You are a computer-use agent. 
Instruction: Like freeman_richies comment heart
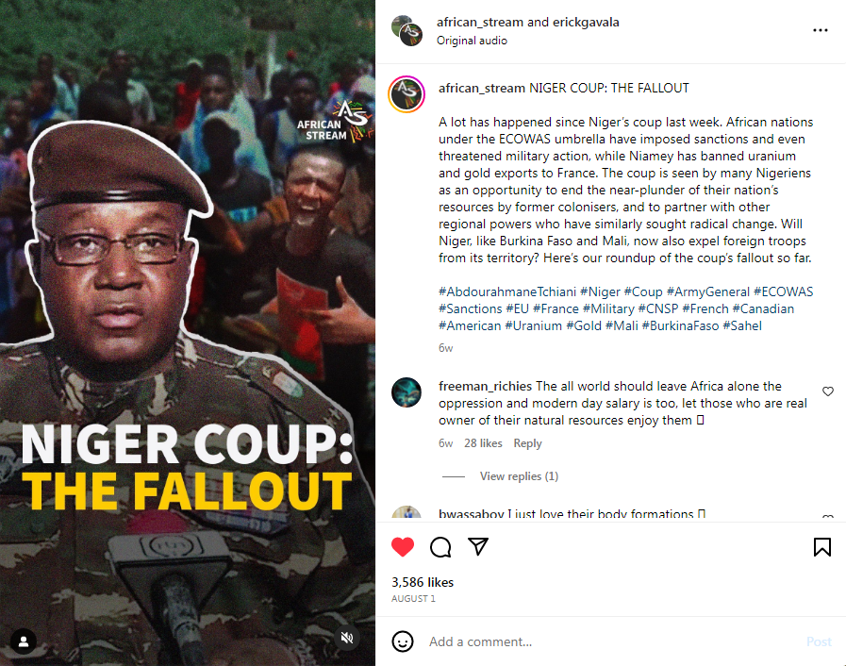click(x=828, y=391)
